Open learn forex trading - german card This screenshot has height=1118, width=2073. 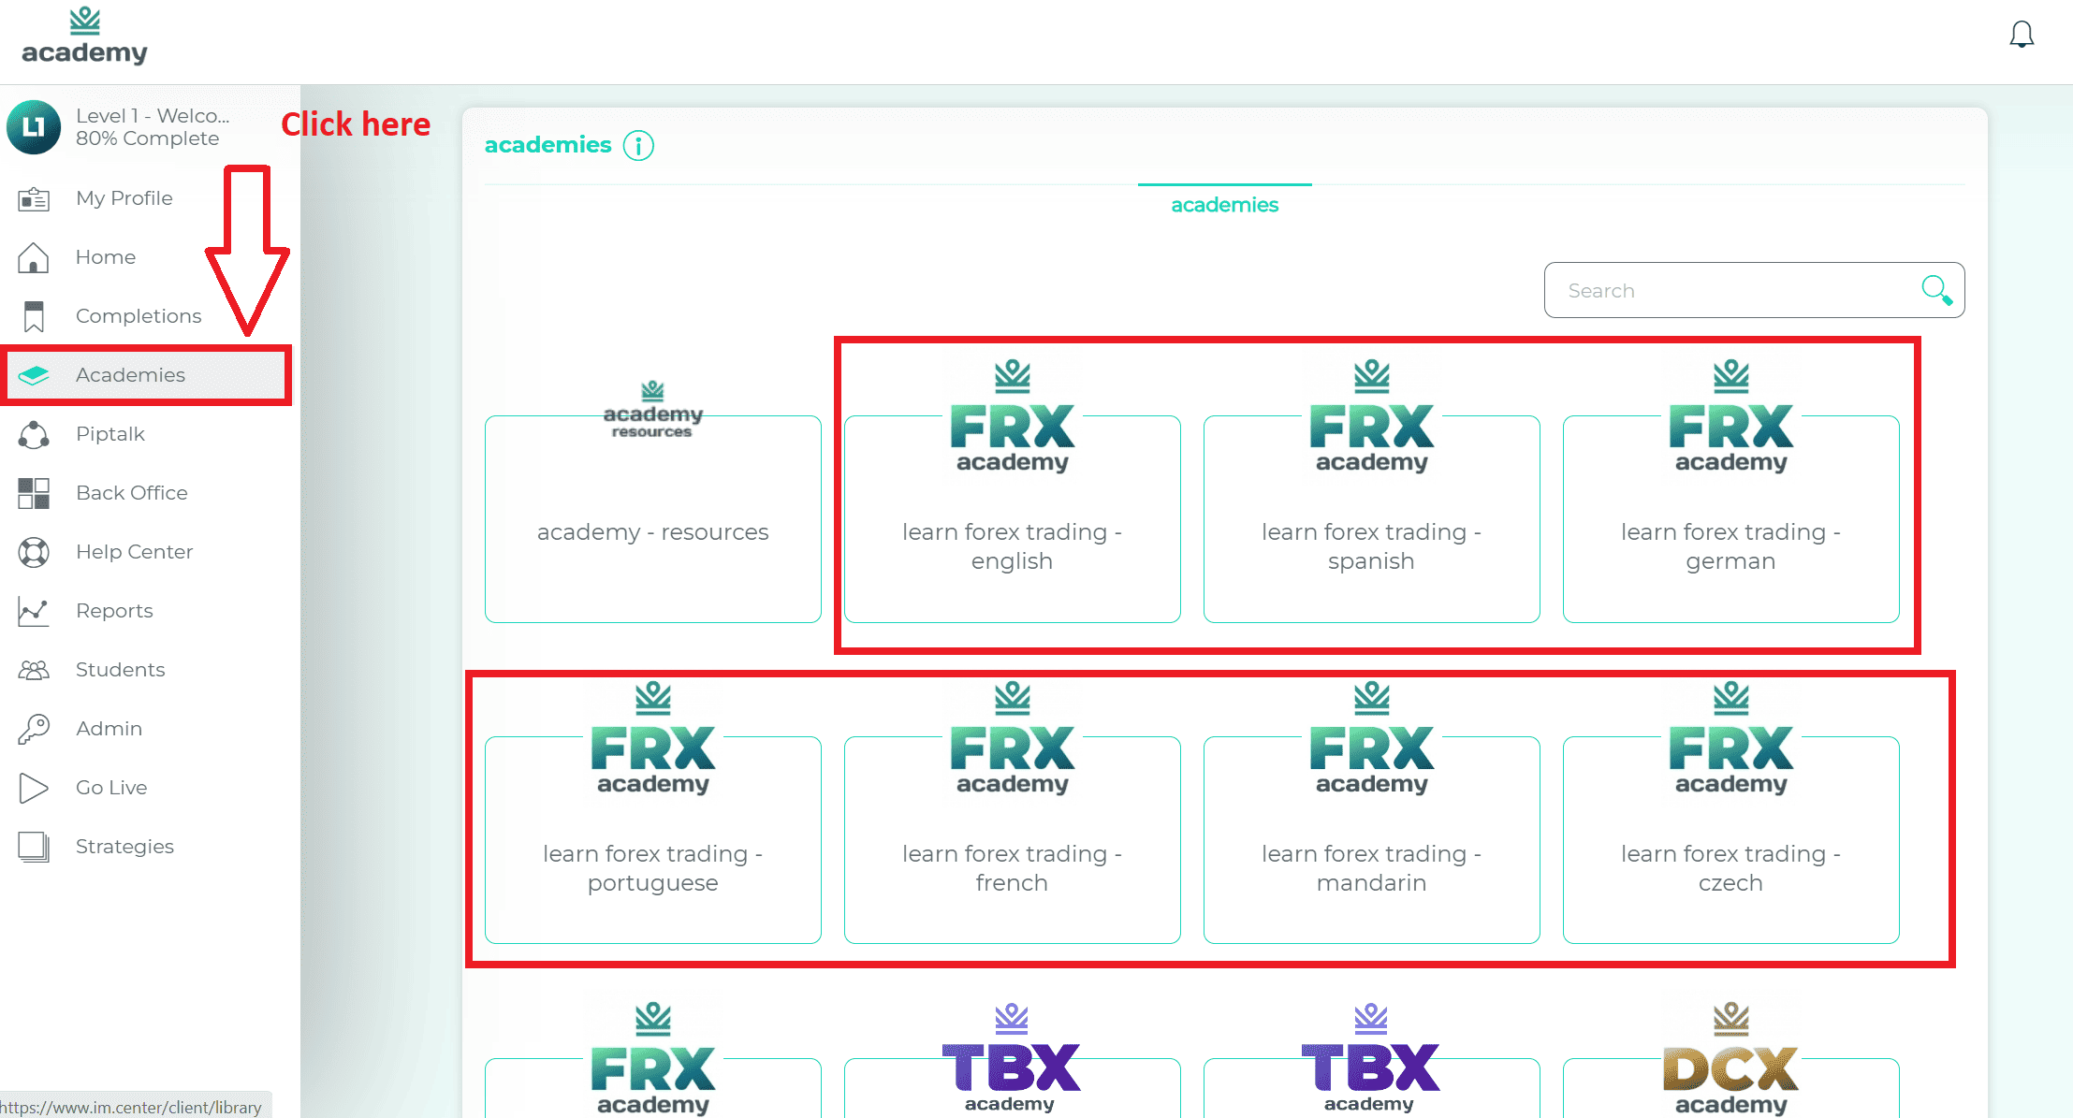point(1731,519)
